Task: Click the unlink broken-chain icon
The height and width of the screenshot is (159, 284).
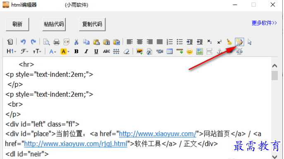Action: 239,52
